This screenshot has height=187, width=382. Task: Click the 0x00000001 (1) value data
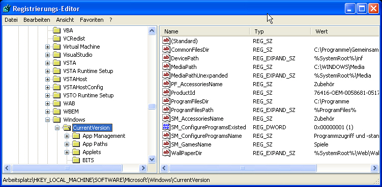click(x=334, y=127)
